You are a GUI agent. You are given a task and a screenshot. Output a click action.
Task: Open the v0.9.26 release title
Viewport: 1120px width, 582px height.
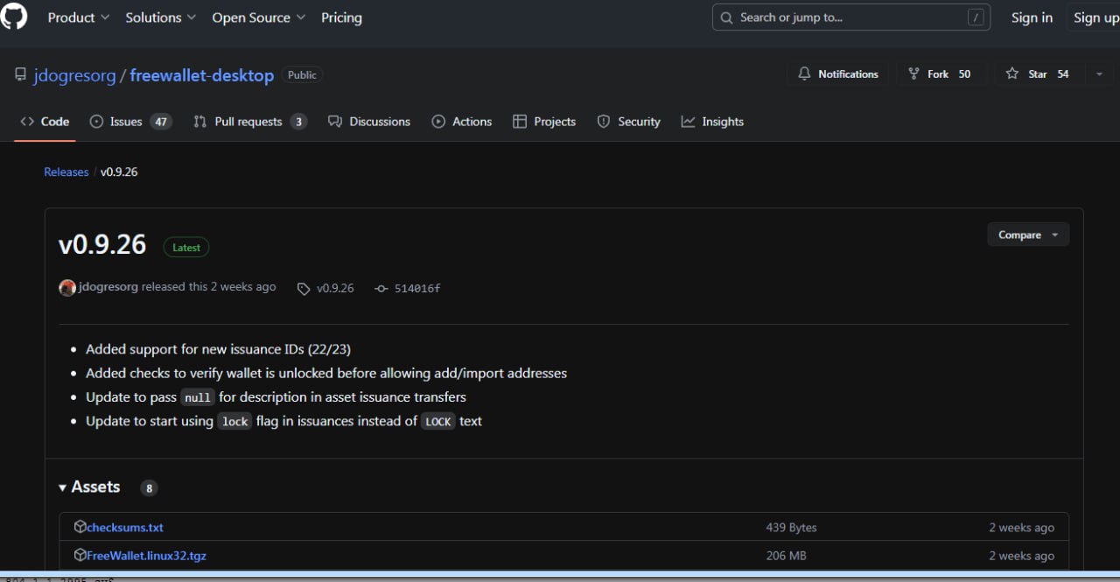102,244
